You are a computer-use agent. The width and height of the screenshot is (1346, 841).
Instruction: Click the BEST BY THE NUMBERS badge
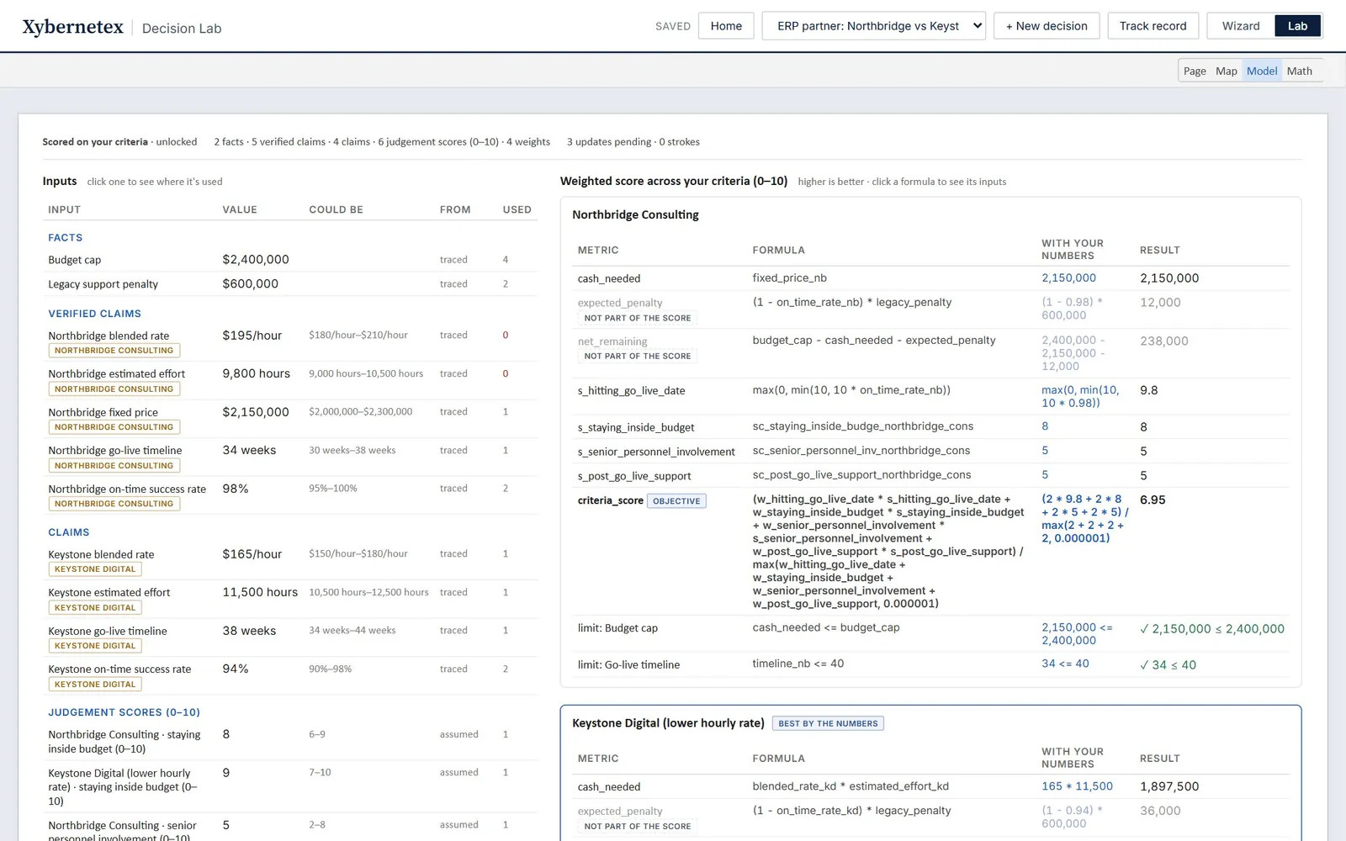tap(828, 723)
